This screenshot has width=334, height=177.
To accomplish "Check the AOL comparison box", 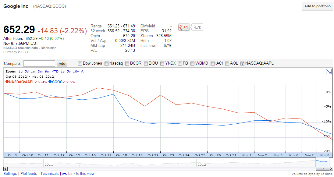I will 227,63.
